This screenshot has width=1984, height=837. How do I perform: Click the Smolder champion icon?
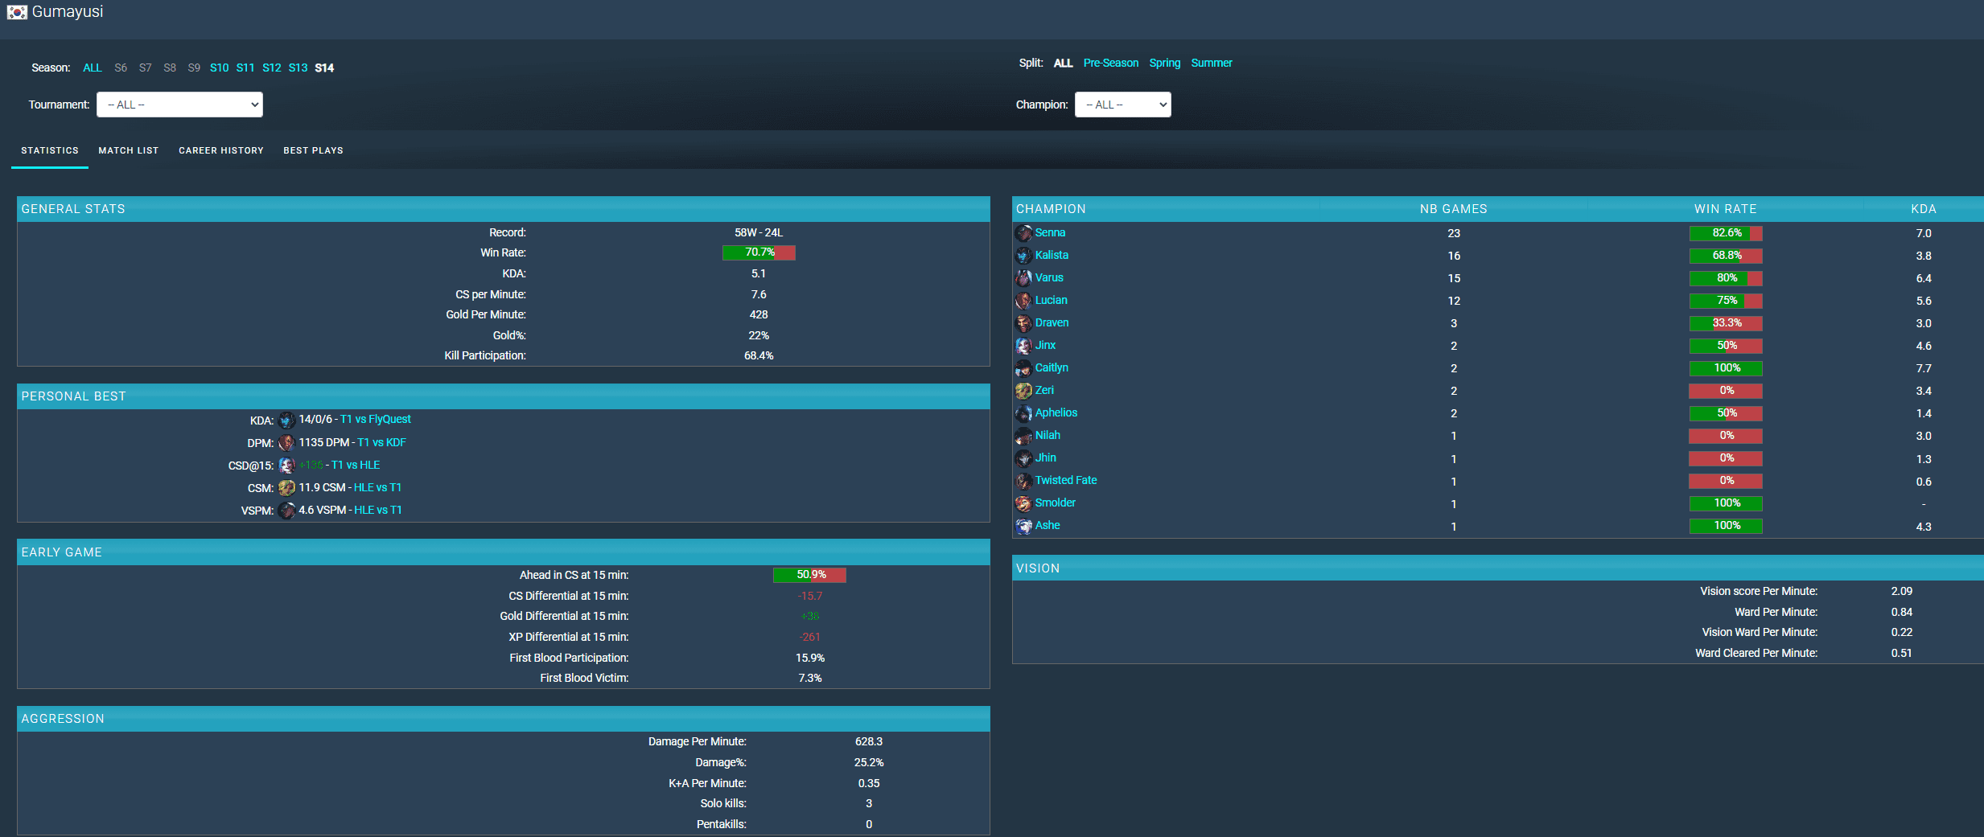coord(1023,503)
